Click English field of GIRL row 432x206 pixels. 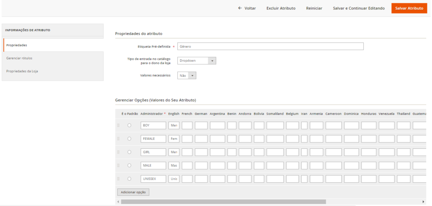174,152
